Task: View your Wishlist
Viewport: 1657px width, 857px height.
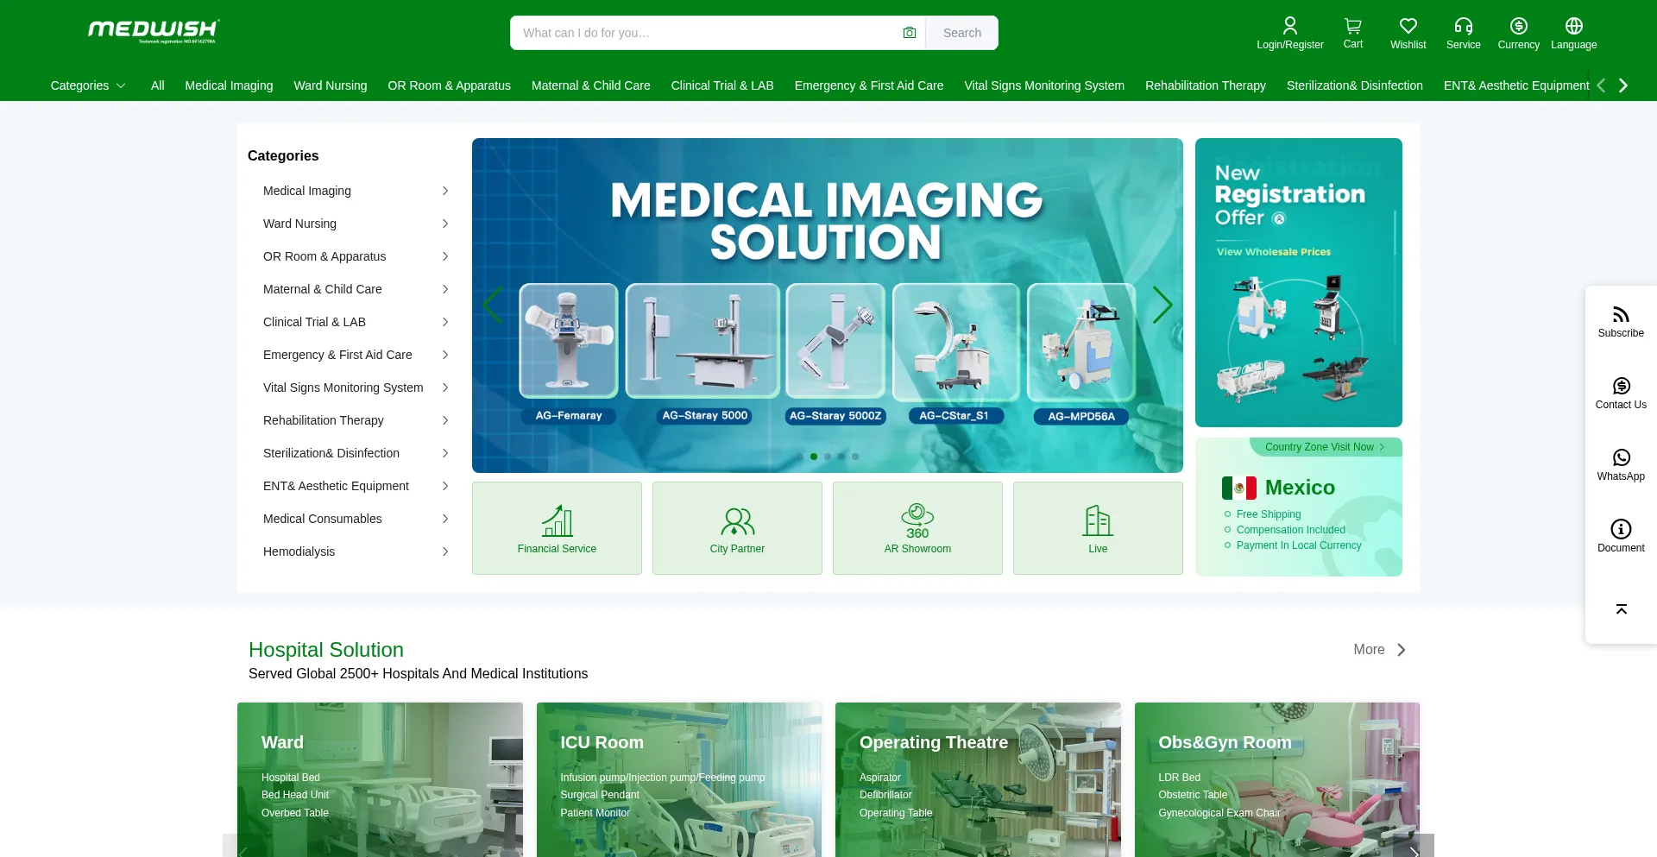Action: [x=1408, y=32]
